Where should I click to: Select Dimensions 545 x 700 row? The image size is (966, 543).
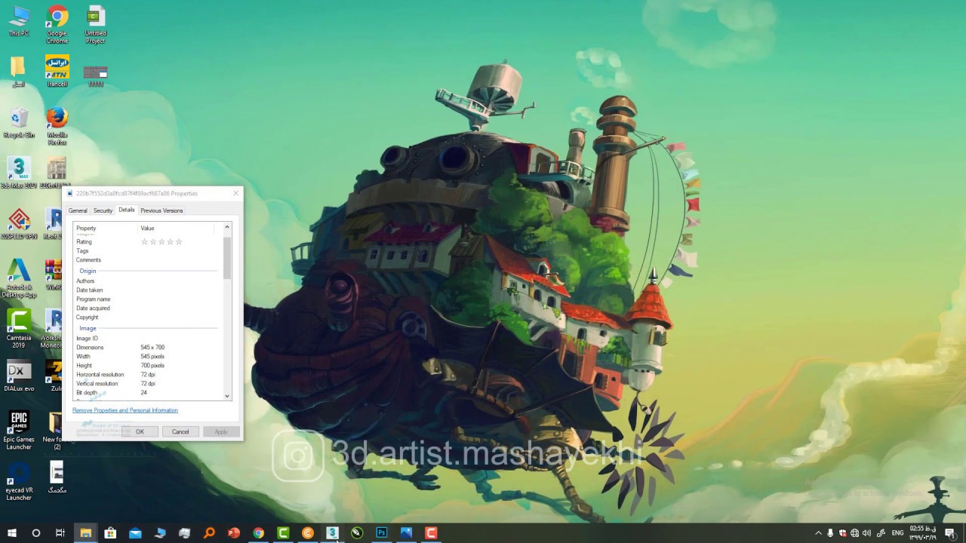[147, 348]
